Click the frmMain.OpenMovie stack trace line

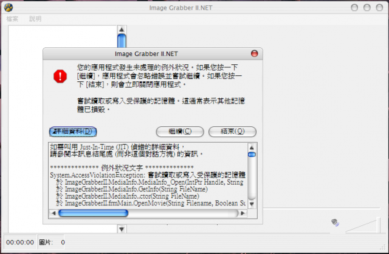coord(151,203)
